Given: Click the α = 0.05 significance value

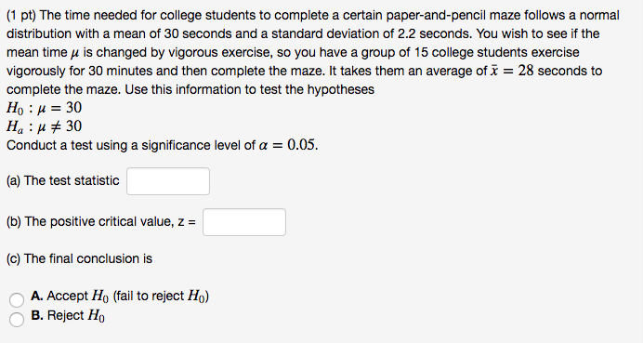Looking at the screenshot, I should tap(288, 145).
